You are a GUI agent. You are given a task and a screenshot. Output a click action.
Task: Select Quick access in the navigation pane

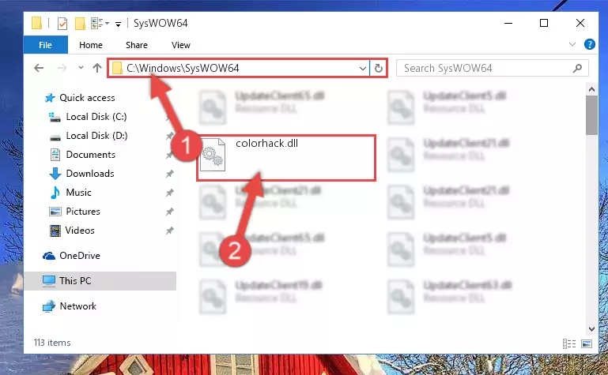(87, 98)
